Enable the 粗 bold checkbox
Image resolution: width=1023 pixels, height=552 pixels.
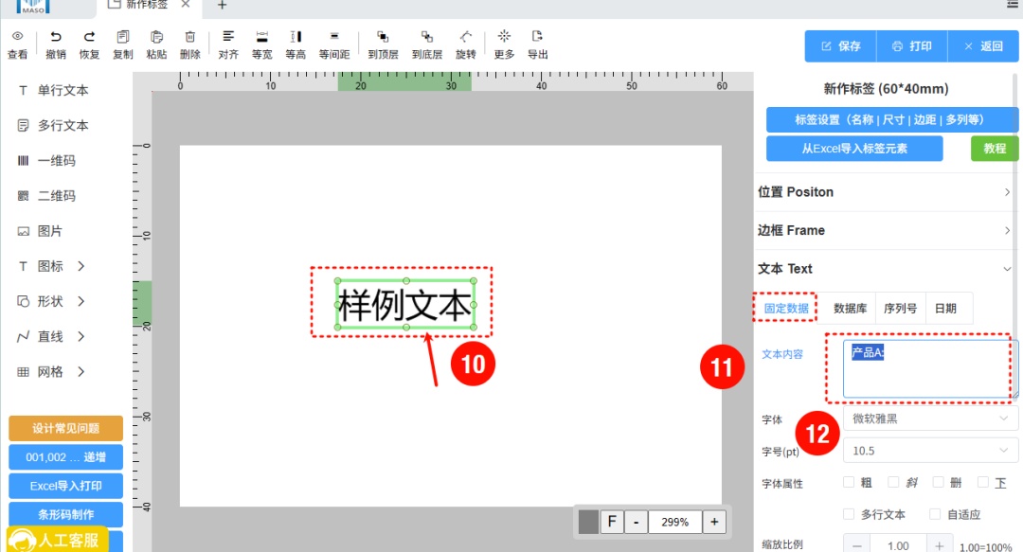coord(849,482)
